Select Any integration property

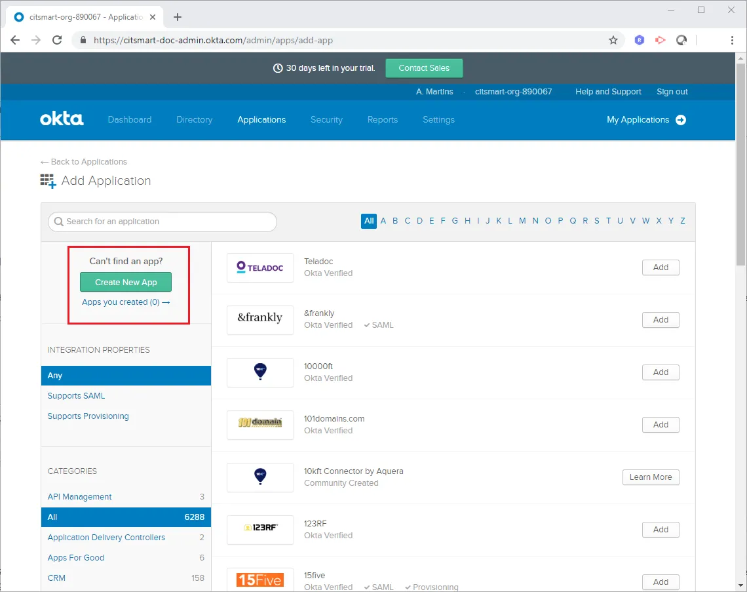[126, 376]
